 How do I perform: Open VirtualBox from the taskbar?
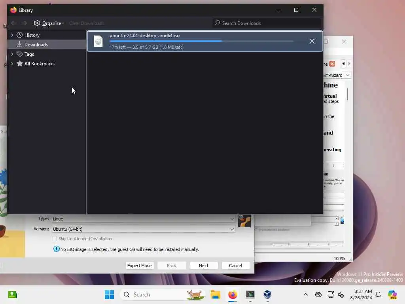[267, 294]
